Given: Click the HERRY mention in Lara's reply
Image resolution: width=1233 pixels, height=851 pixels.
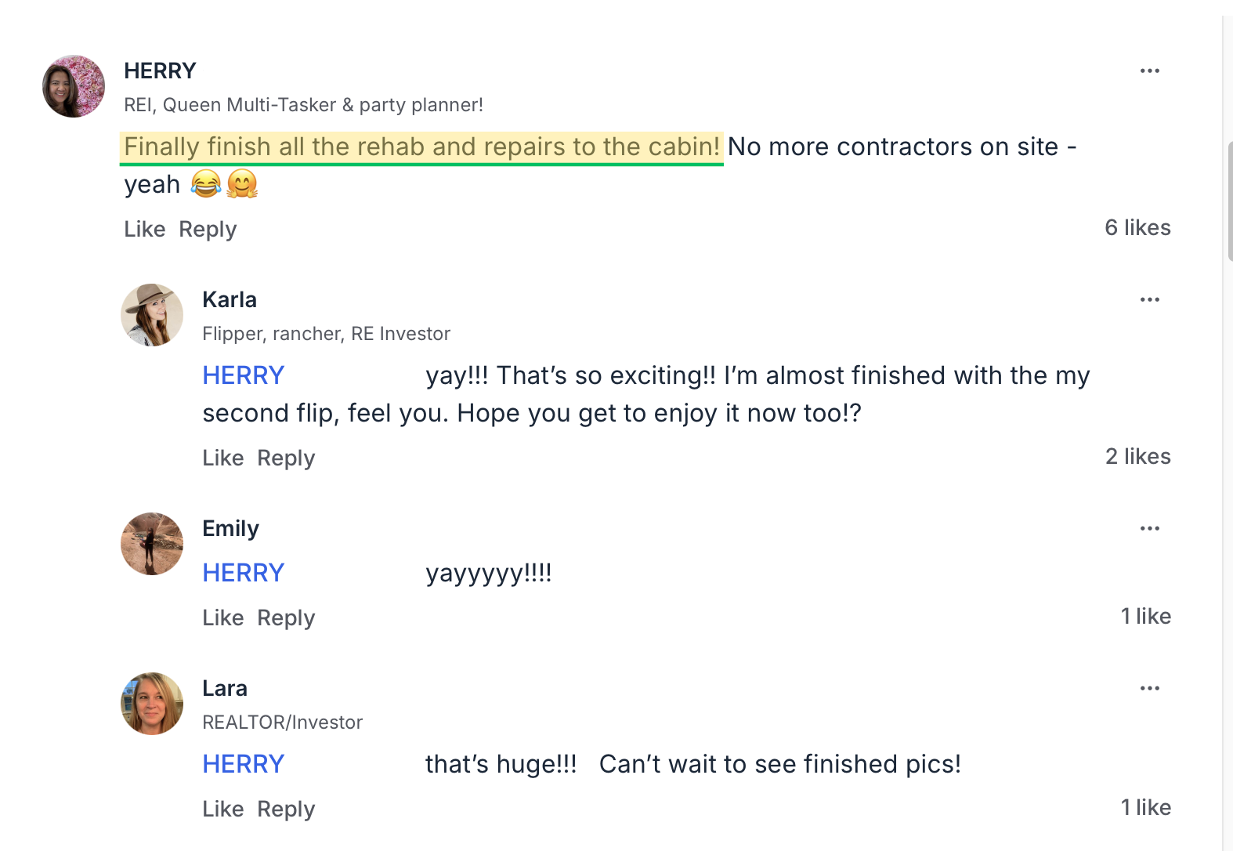Looking at the screenshot, I should pos(244,764).
